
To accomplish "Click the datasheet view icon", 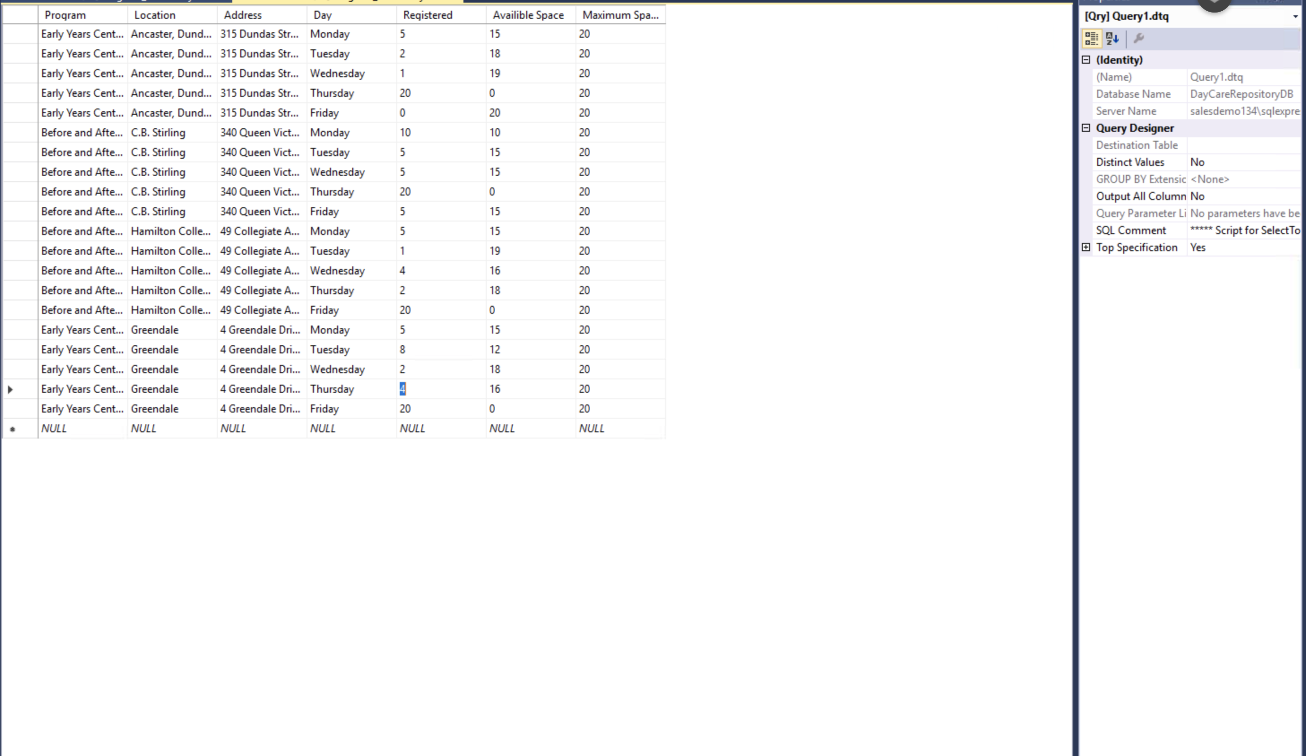I will pos(1091,38).
